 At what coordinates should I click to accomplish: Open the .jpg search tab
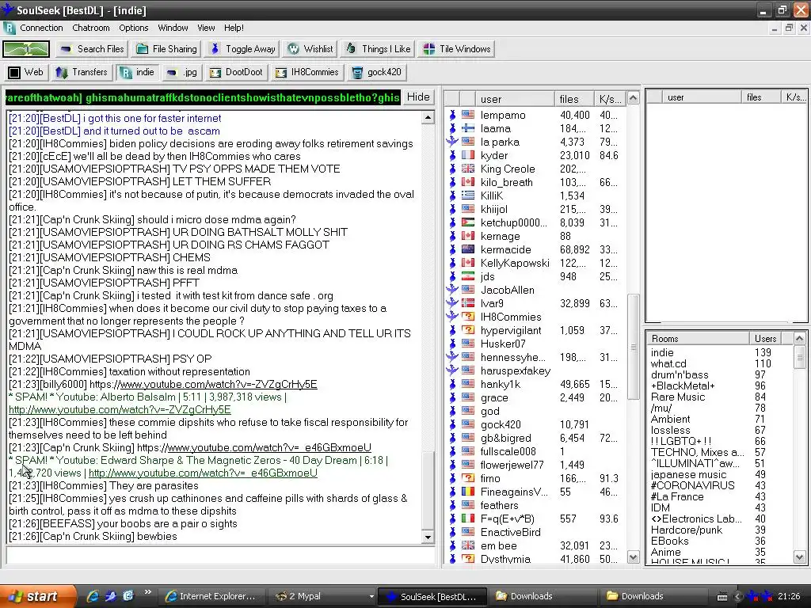(x=181, y=72)
